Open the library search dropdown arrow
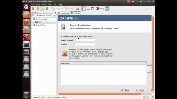Screen dimensions: 177x99 point(54,15)
